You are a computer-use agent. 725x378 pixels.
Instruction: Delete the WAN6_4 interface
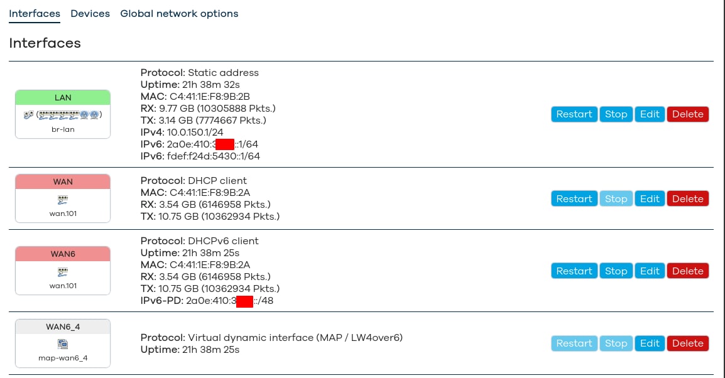(687, 343)
